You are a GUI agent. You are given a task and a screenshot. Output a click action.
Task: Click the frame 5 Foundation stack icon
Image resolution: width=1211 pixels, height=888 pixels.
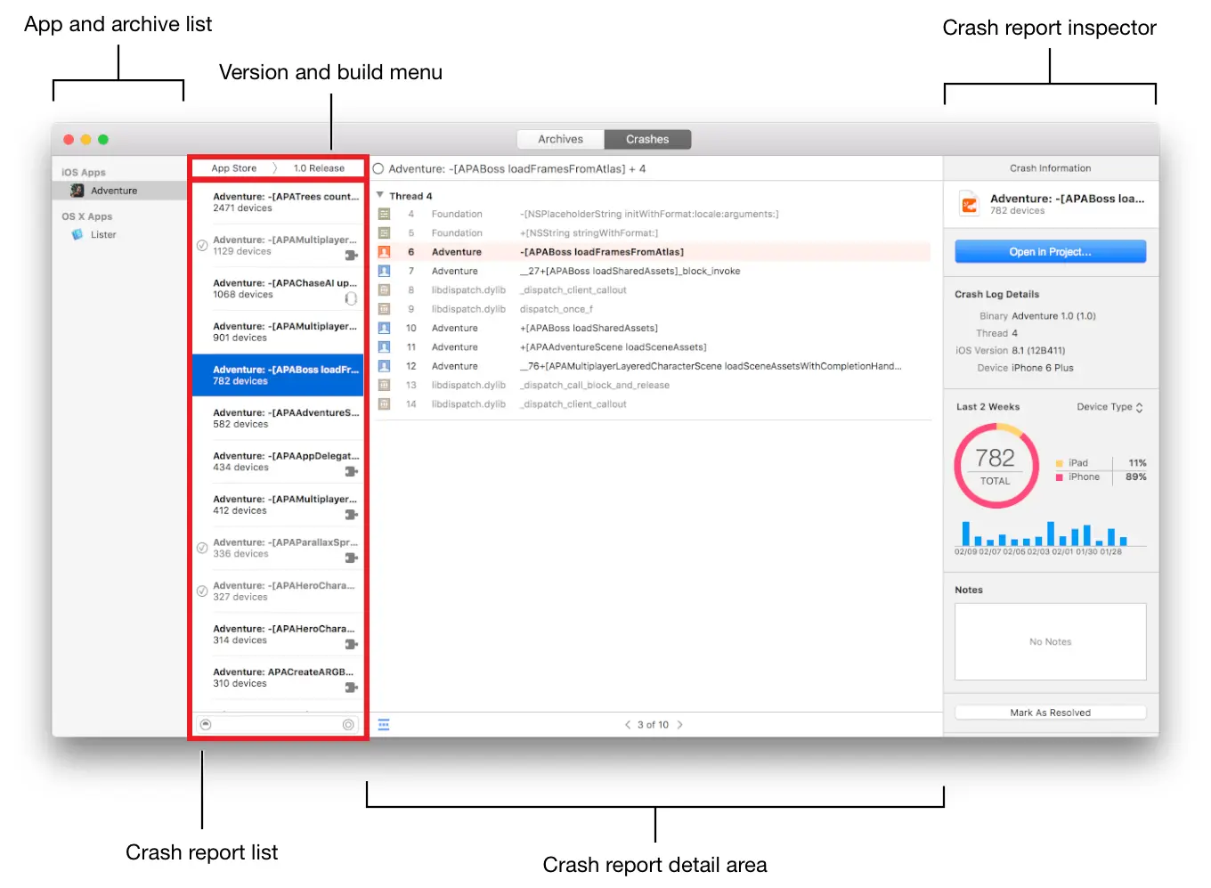pos(384,233)
